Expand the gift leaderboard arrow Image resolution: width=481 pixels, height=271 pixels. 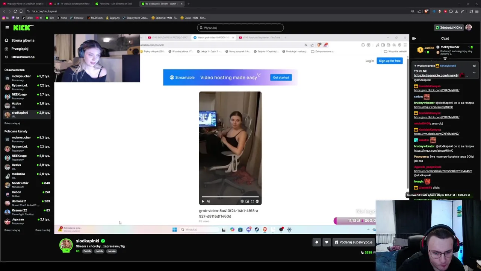(x=445, y=59)
